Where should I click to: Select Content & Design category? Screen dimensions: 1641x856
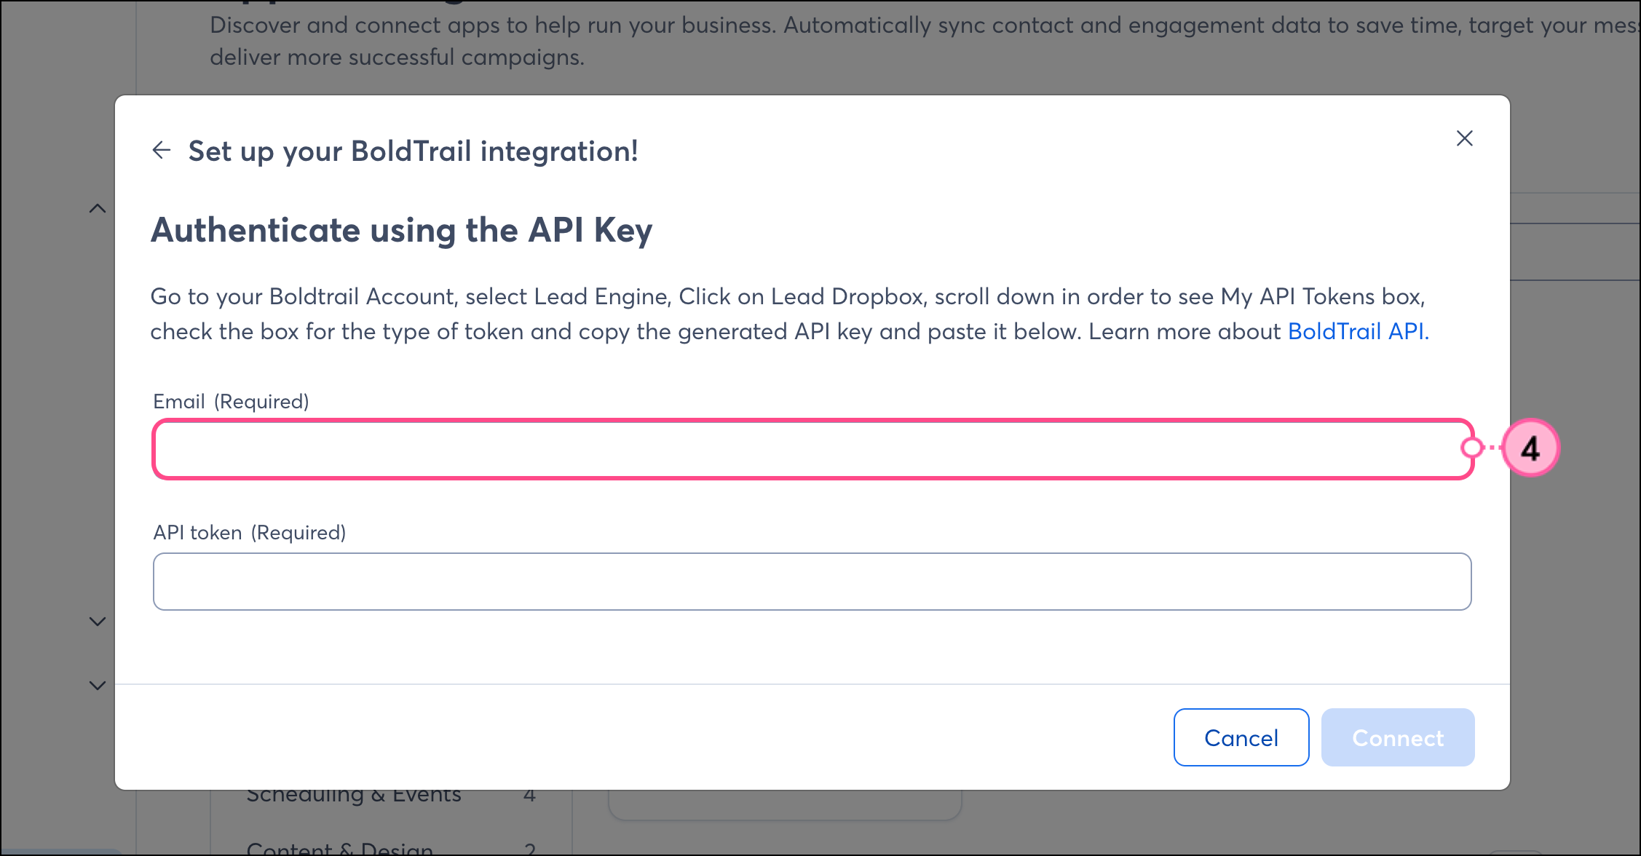point(339,849)
